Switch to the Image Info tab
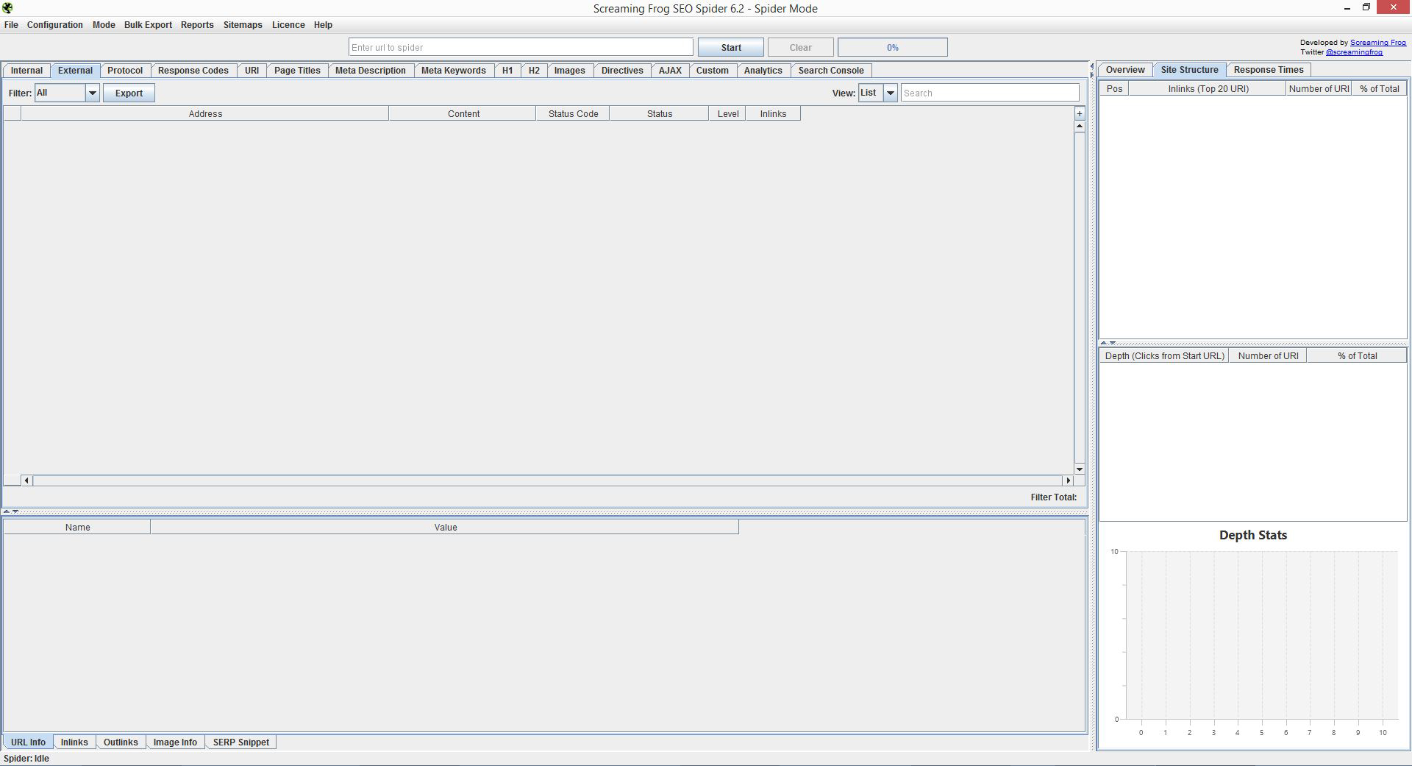 tap(175, 742)
